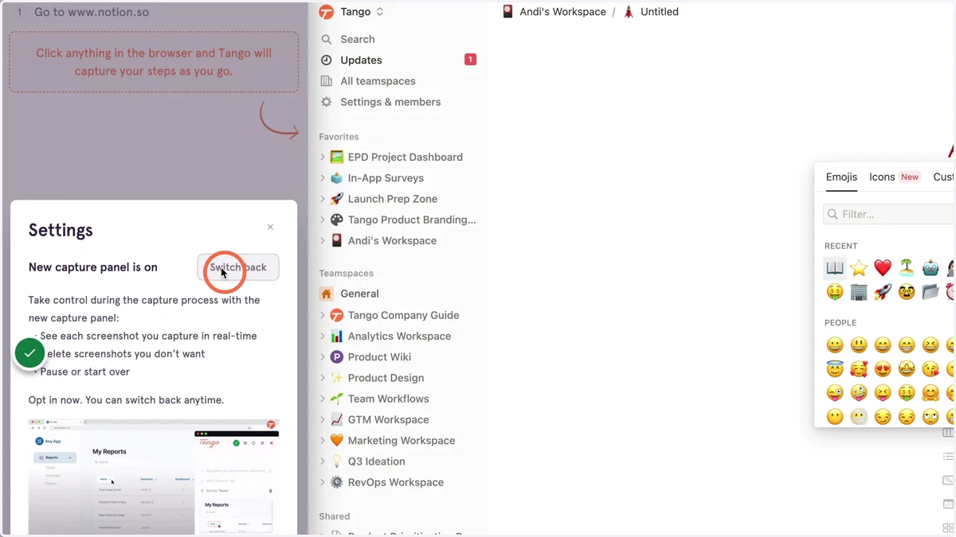Image resolution: width=956 pixels, height=537 pixels.
Task: Open Updates in the sidebar
Action: 361,60
